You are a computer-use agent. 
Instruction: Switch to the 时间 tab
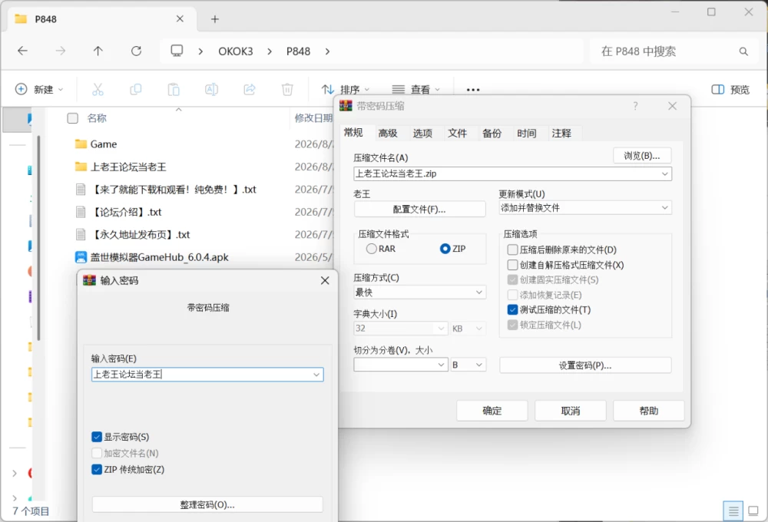pyautogui.click(x=527, y=134)
